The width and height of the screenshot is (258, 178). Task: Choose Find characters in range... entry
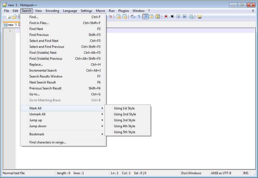63,142
